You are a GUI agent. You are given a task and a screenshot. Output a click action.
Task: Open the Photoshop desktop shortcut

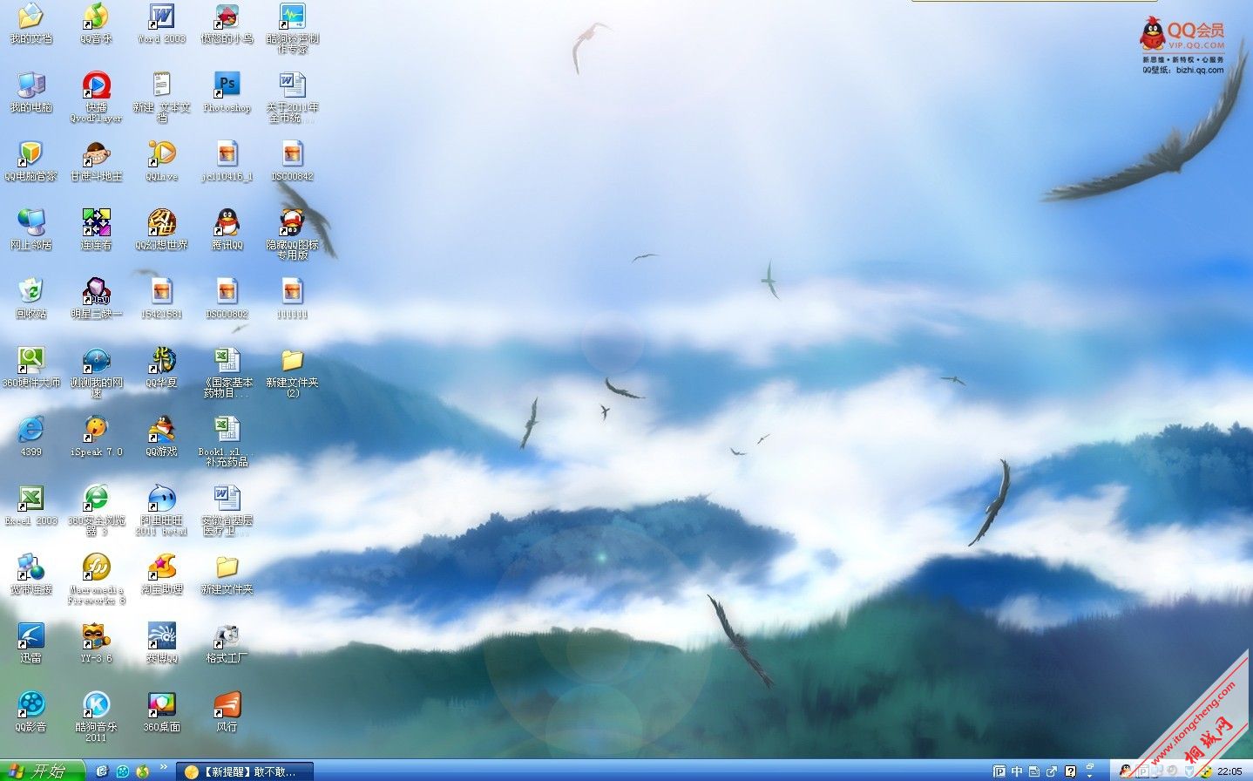pyautogui.click(x=227, y=85)
